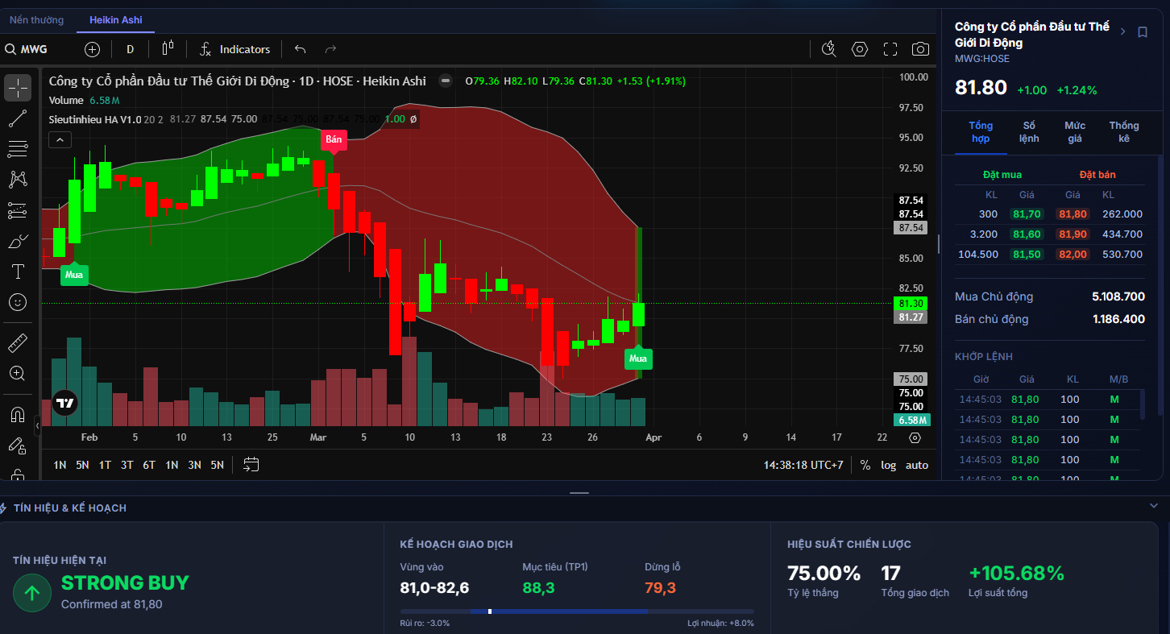The image size is (1170, 634).
Task: Select the ruler measure tool
Action: click(x=18, y=343)
